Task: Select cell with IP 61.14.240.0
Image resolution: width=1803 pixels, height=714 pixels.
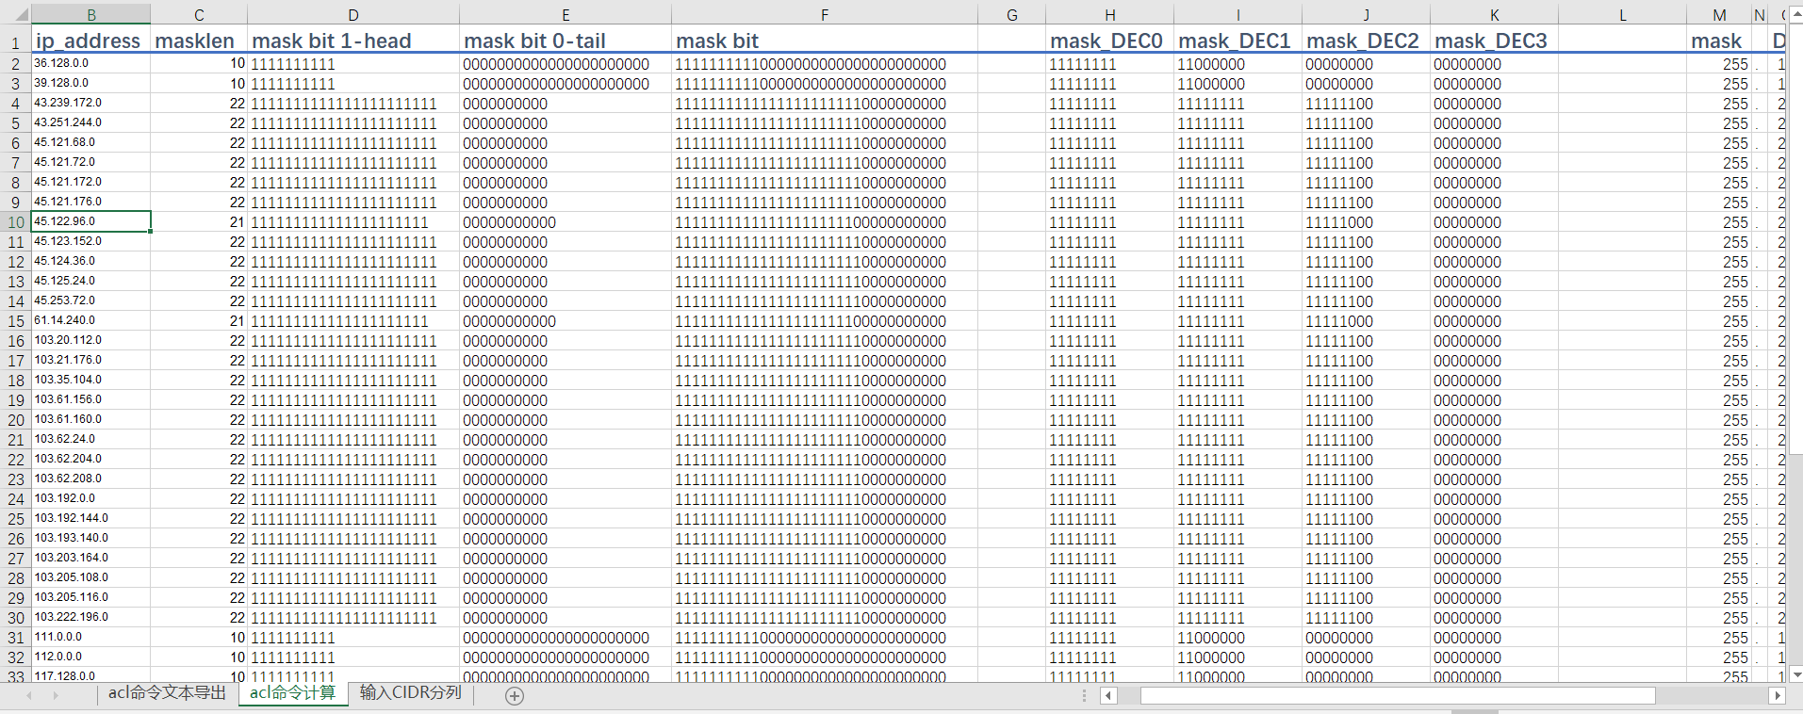Action: [x=90, y=321]
